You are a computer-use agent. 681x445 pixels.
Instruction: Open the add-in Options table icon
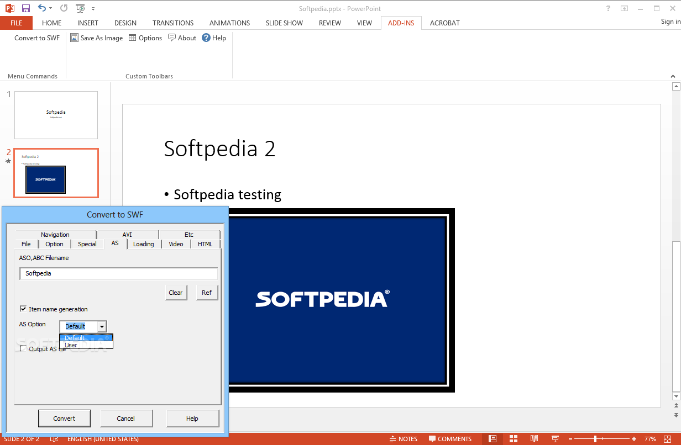[145, 38]
